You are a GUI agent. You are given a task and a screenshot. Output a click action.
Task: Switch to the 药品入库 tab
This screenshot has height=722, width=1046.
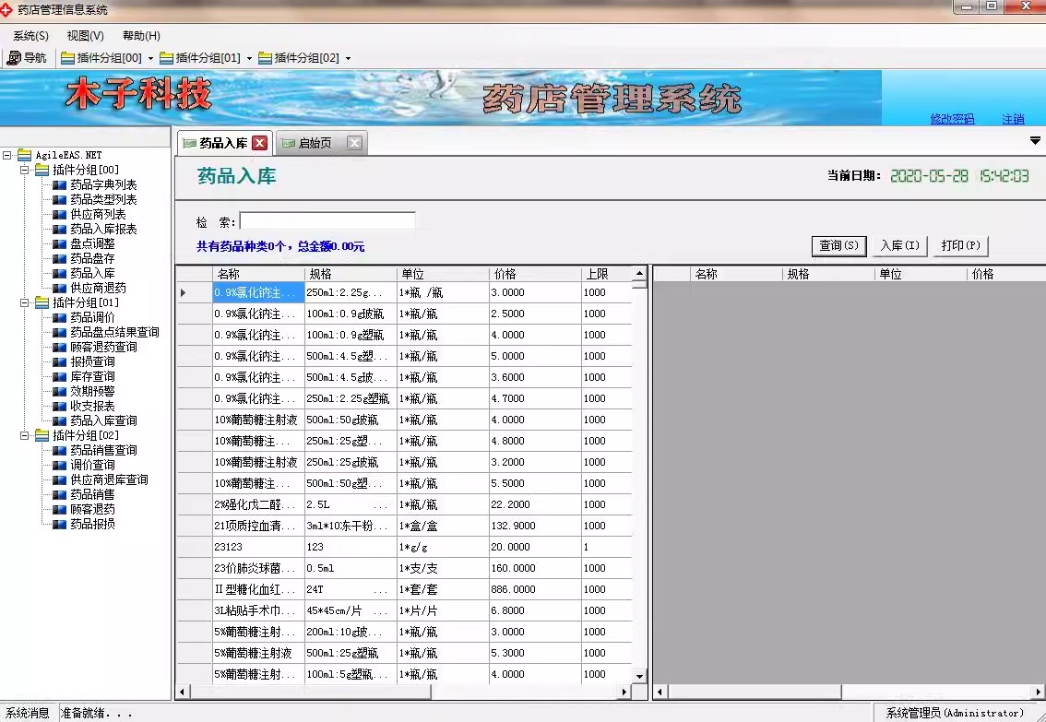pyautogui.click(x=223, y=143)
